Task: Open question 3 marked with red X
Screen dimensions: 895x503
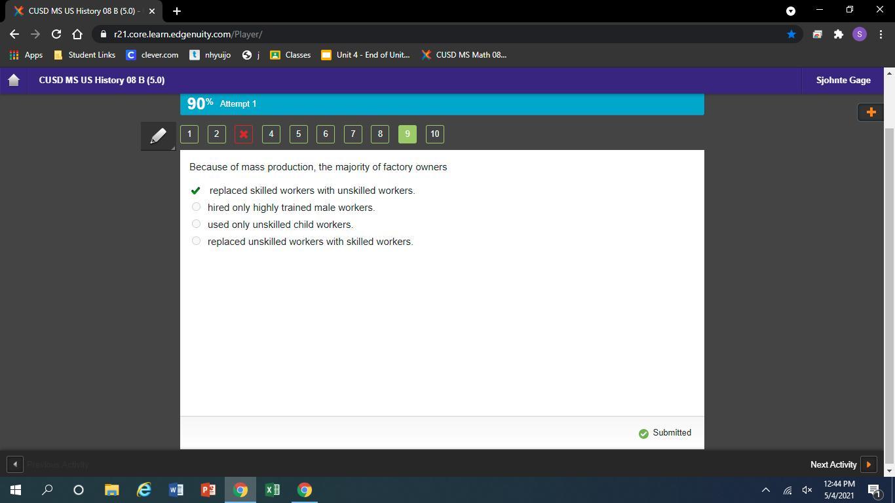Action: pos(244,134)
